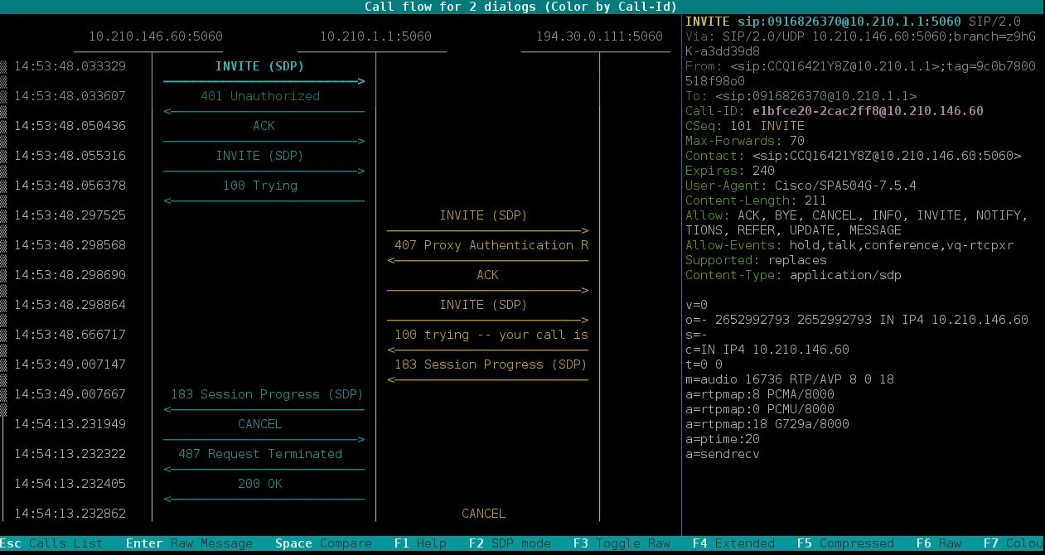Select teal 183 Session Progress (SDP)
This screenshot has height=555, width=1045.
267,394
